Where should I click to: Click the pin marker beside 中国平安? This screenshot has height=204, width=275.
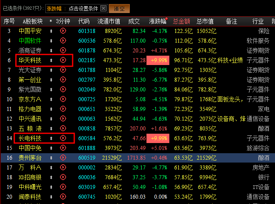[51, 31]
